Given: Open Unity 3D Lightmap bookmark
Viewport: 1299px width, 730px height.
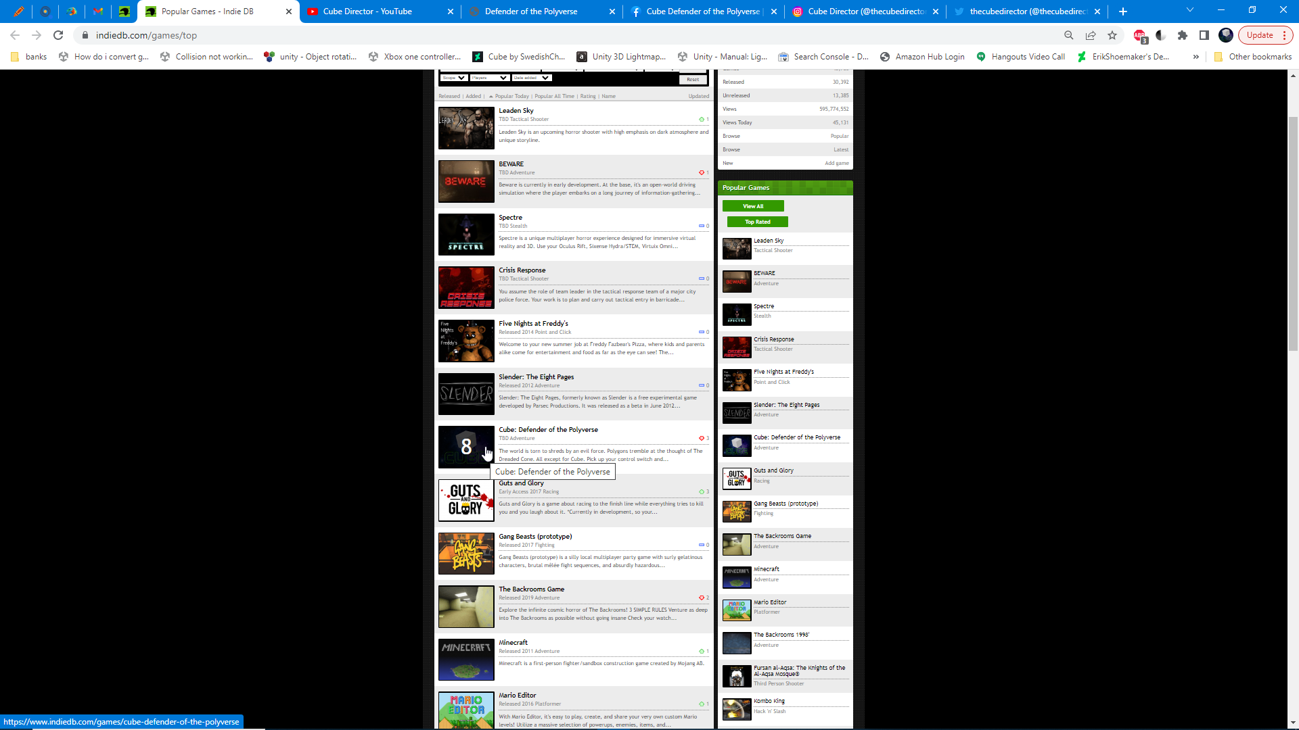Looking at the screenshot, I should [621, 57].
